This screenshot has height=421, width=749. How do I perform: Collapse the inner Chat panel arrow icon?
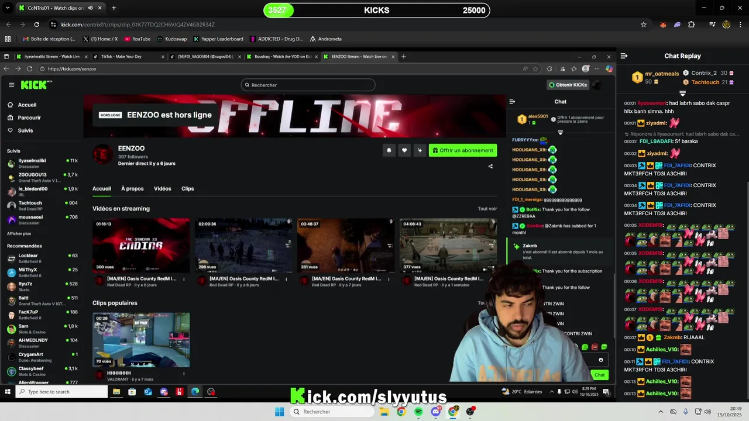click(x=512, y=102)
